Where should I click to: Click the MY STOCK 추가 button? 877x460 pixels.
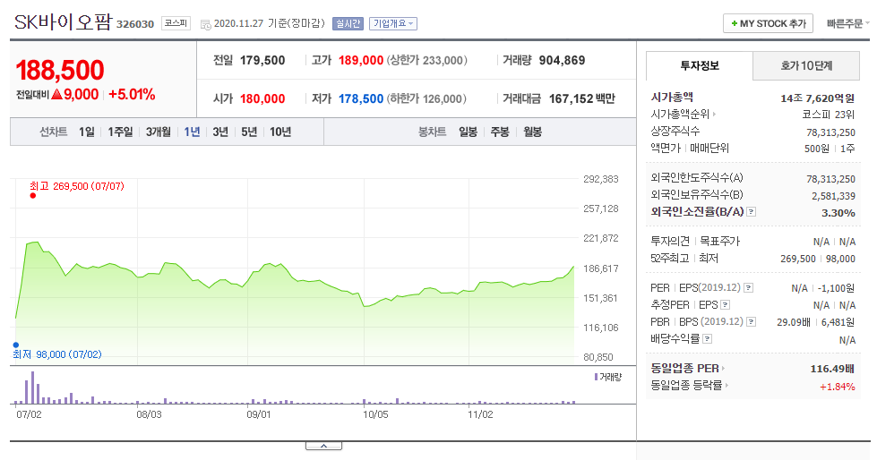coord(768,23)
